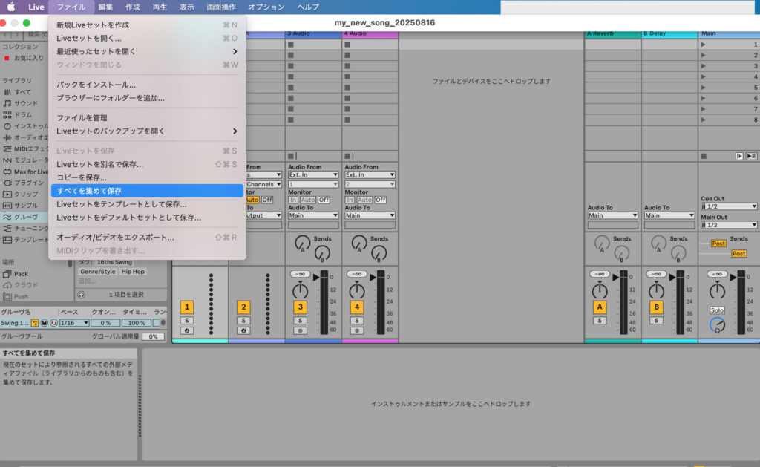Toggle track 3 activator button
Viewport: 760px width, 467px height.
coord(300,307)
